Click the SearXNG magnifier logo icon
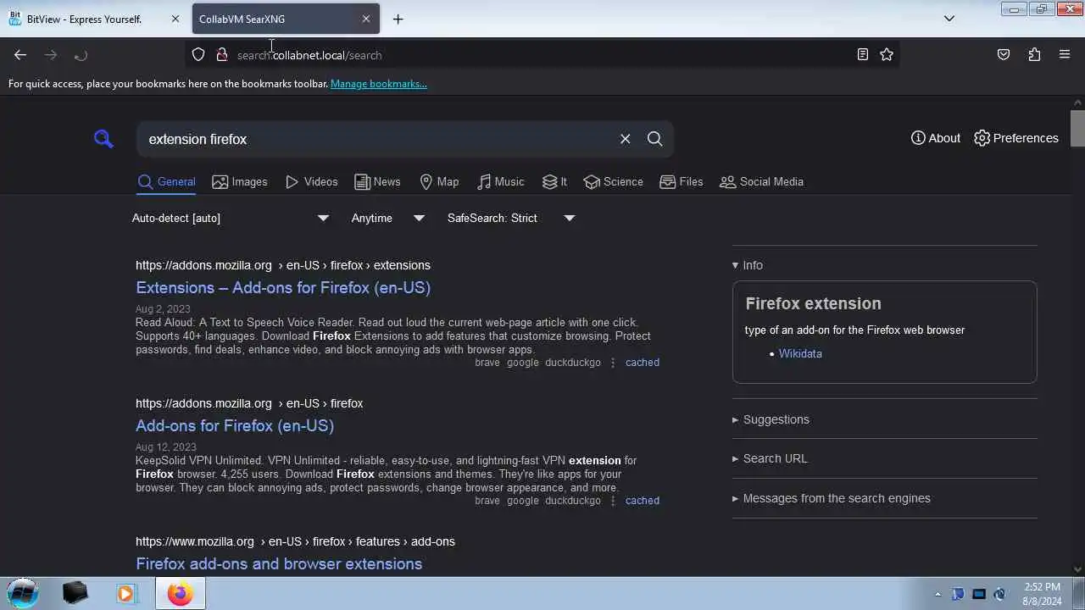Image resolution: width=1085 pixels, height=610 pixels. [x=103, y=139]
